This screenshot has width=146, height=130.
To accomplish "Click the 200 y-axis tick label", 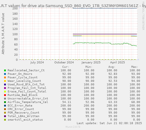I will [15, 8].
